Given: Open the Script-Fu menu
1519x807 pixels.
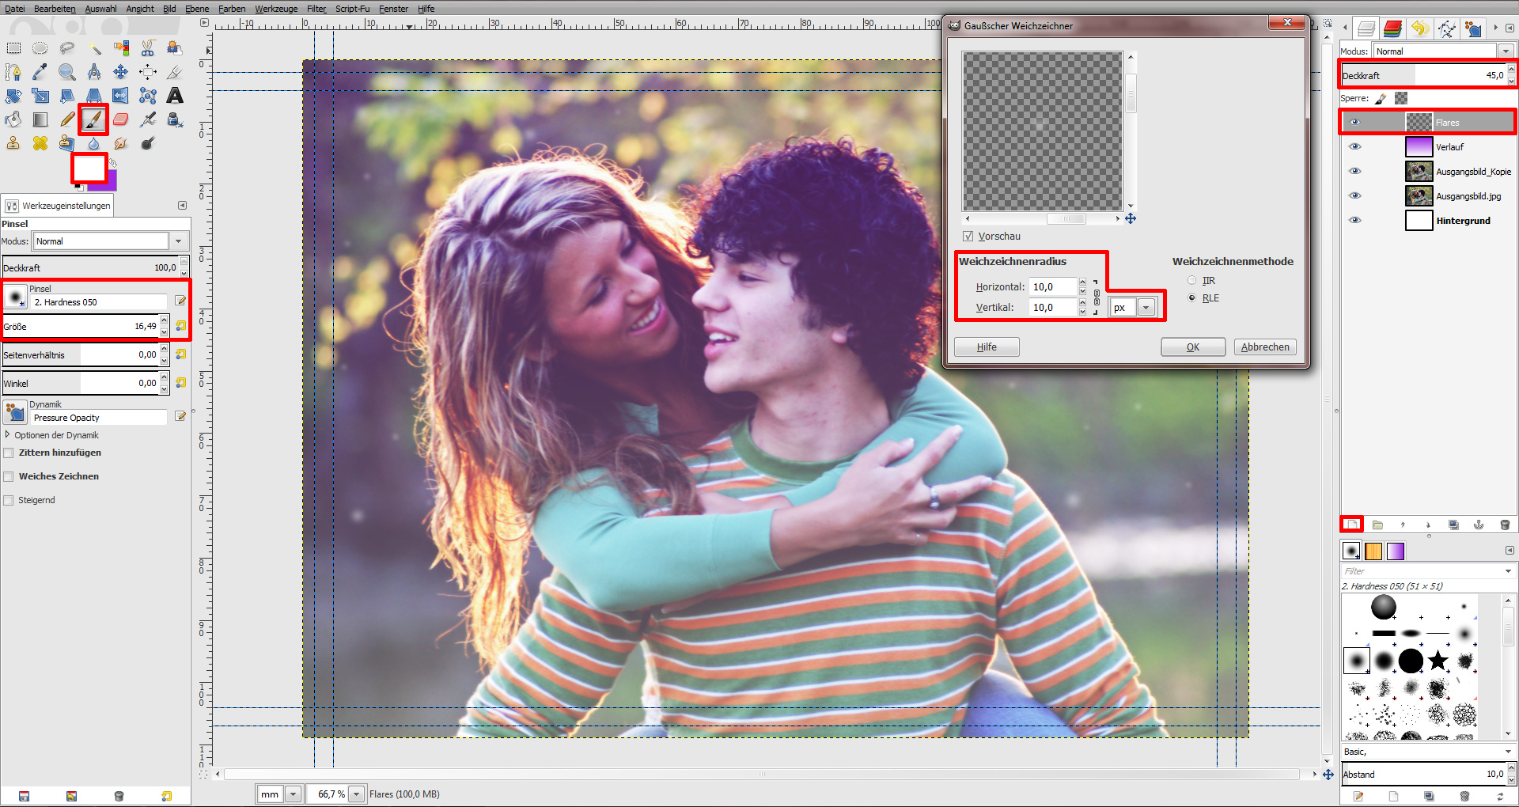Looking at the screenshot, I should point(351,9).
